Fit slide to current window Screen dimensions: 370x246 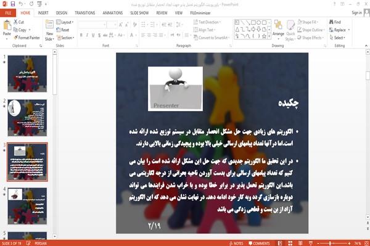tap(366, 243)
